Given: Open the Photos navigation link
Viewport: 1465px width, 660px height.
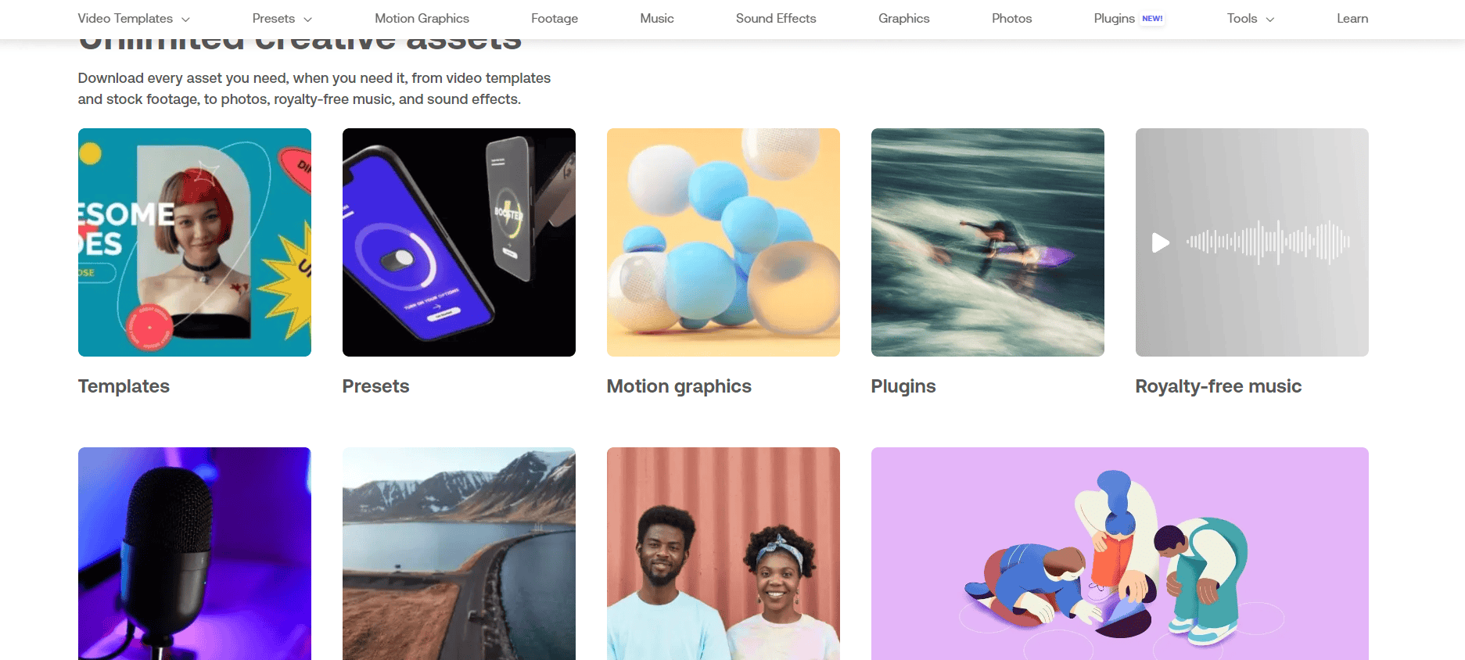Looking at the screenshot, I should [1012, 19].
